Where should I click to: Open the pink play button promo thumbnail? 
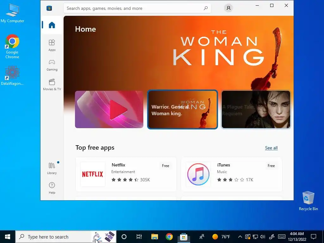[109, 109]
